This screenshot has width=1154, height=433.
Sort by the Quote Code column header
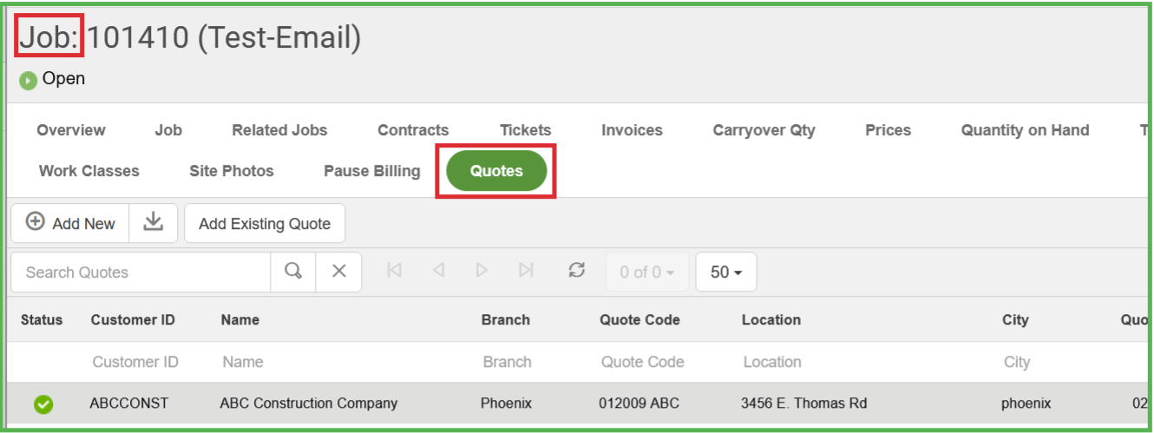click(x=639, y=319)
